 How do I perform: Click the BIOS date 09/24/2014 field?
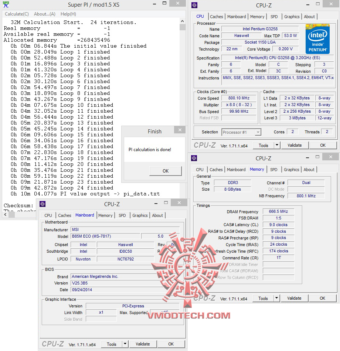pyautogui.click(x=125, y=290)
